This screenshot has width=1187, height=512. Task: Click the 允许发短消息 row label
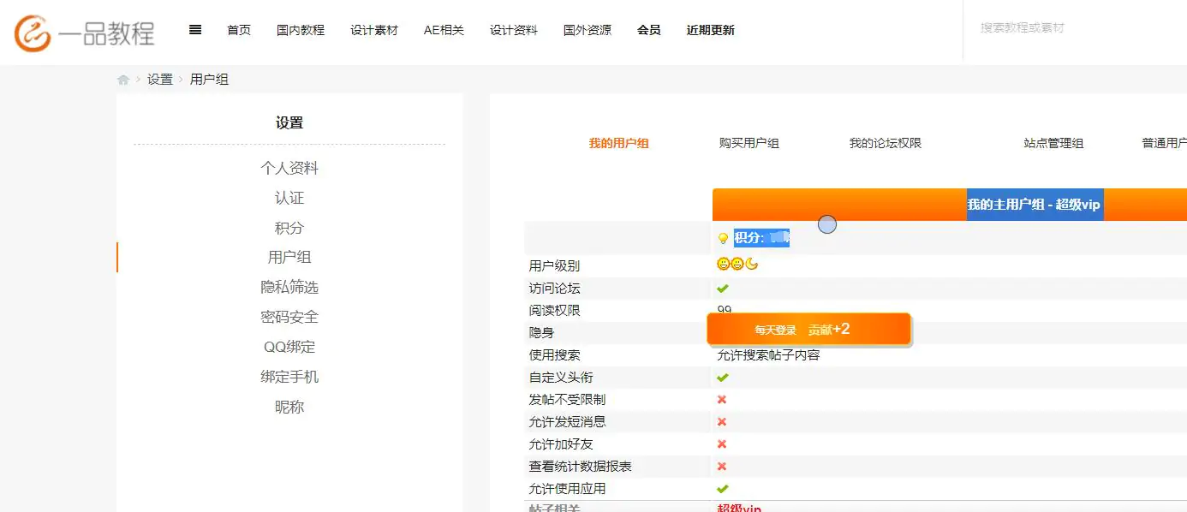pos(567,422)
